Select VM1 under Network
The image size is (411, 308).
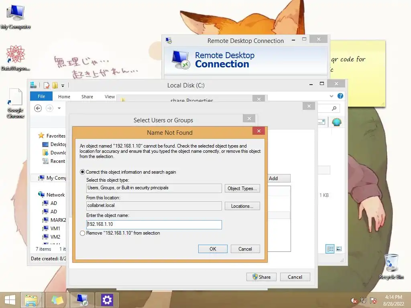click(51, 228)
